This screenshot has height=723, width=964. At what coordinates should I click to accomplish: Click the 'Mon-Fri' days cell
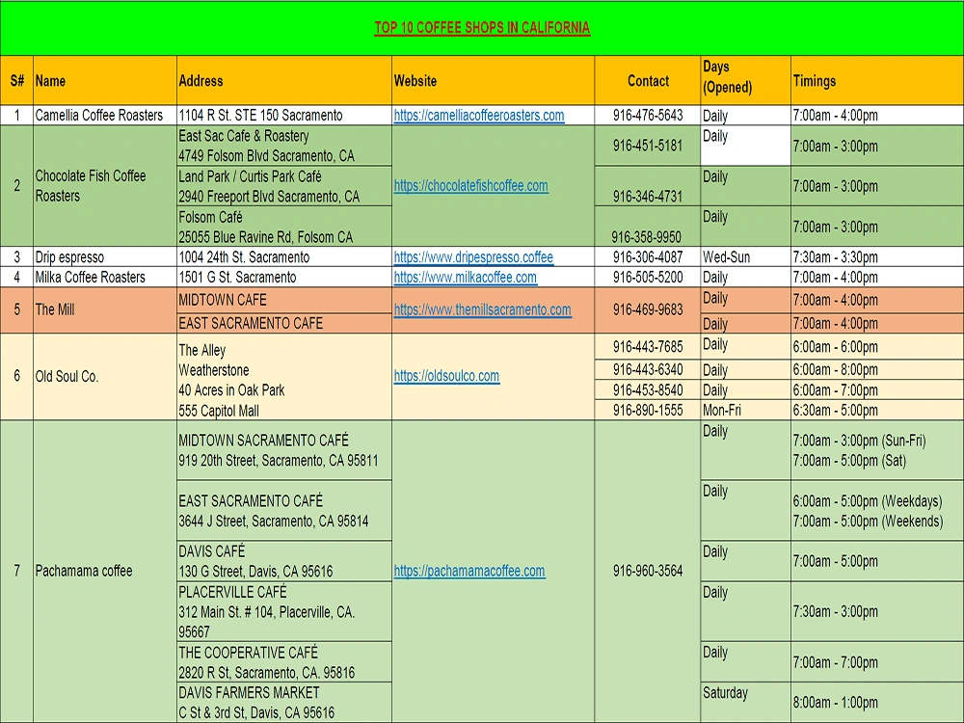pos(746,410)
